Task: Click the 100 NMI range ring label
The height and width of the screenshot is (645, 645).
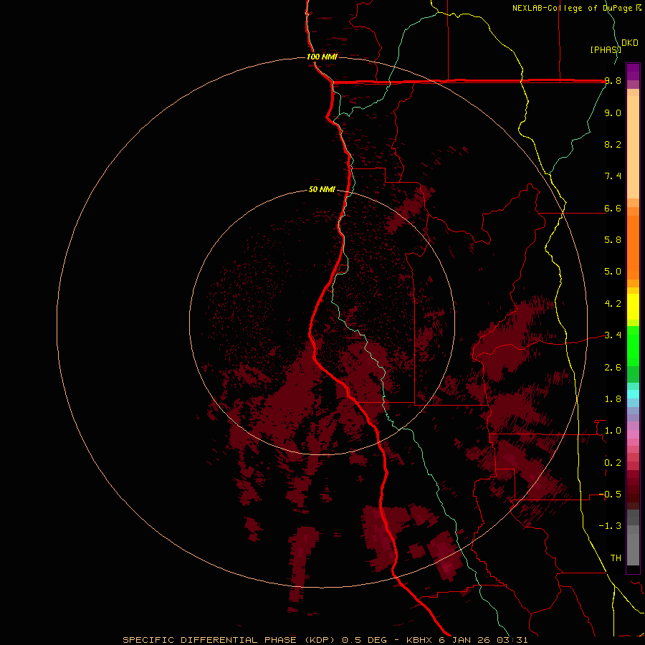Action: pyautogui.click(x=322, y=57)
